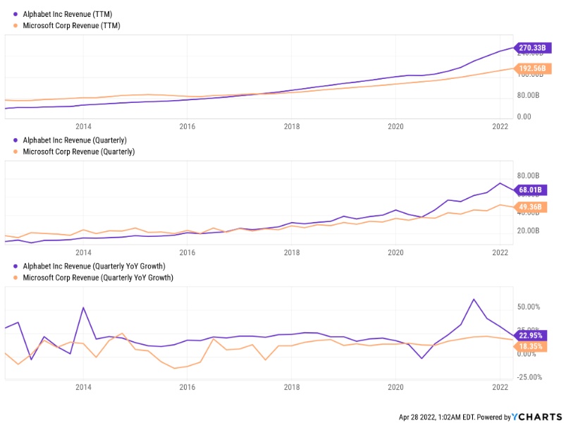Viewport: 566px width, 423px height.
Task: Click the Alphabet Inc Revenue (Quarterly) legend text
Action: pos(78,140)
